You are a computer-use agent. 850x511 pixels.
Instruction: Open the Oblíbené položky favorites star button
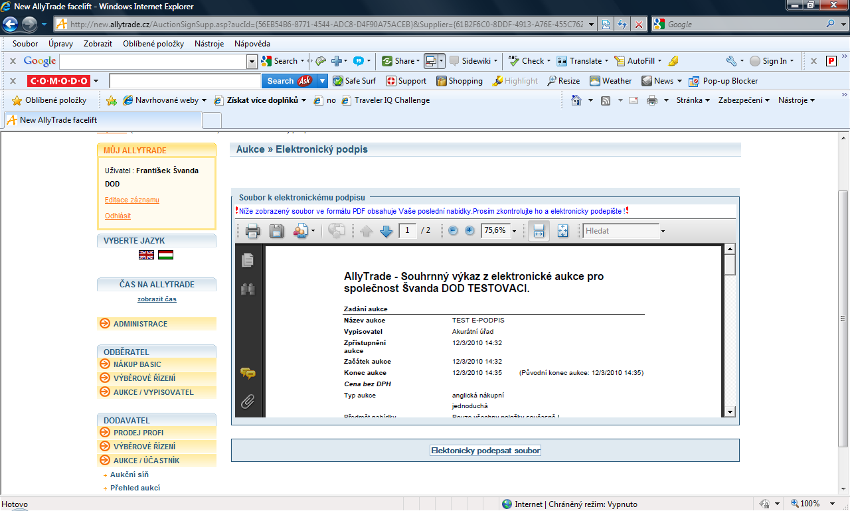click(50, 100)
